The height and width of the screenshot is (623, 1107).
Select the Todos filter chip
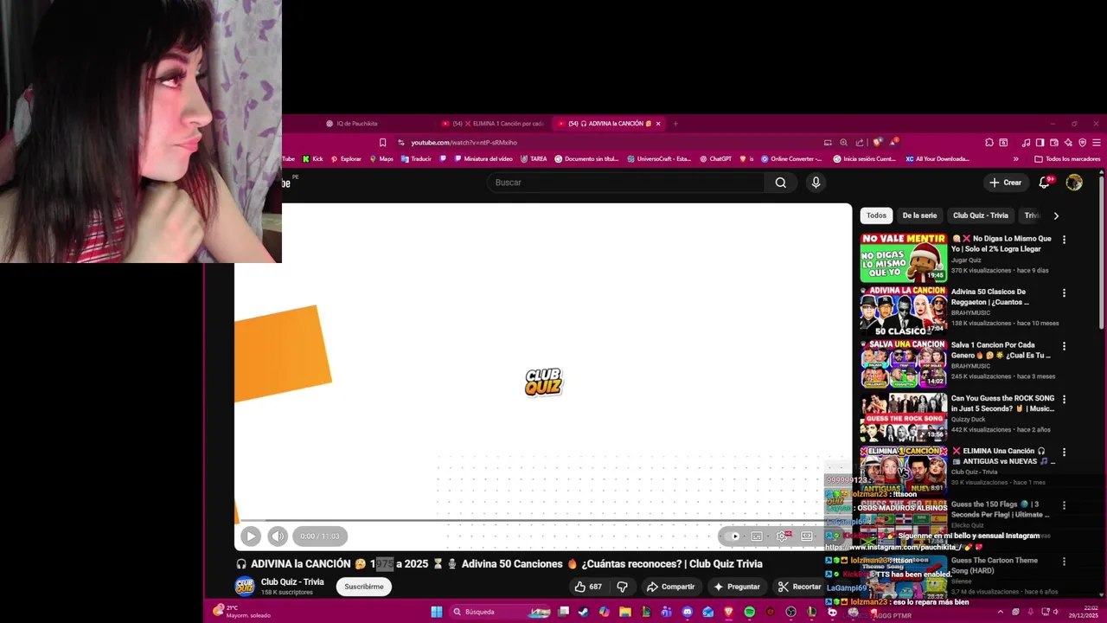click(x=876, y=215)
